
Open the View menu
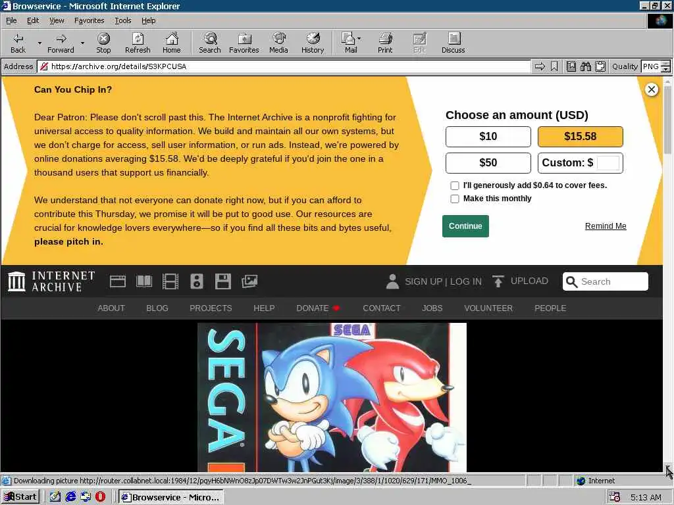pyautogui.click(x=57, y=20)
